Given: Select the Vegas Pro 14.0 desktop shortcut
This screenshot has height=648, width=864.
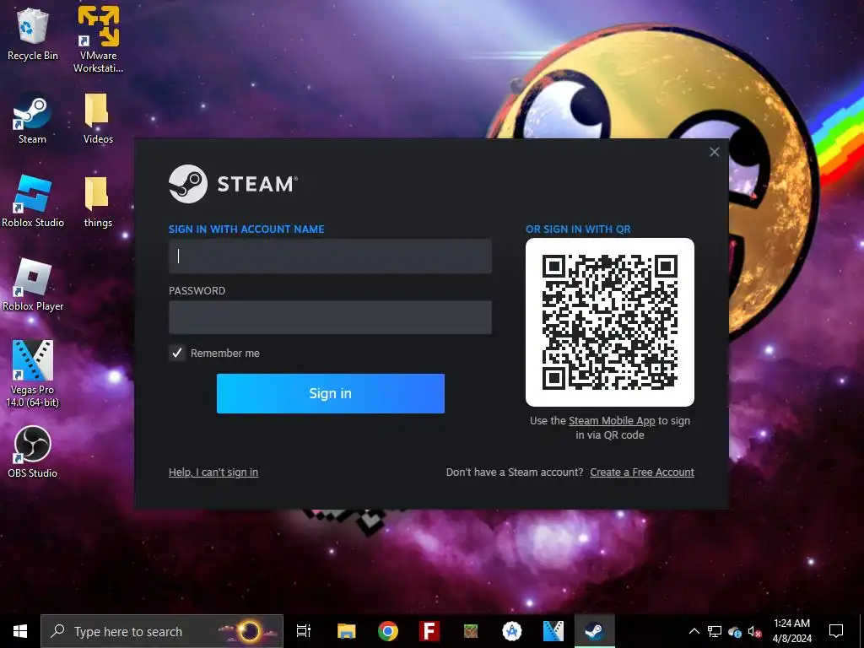Looking at the screenshot, I should point(33,374).
